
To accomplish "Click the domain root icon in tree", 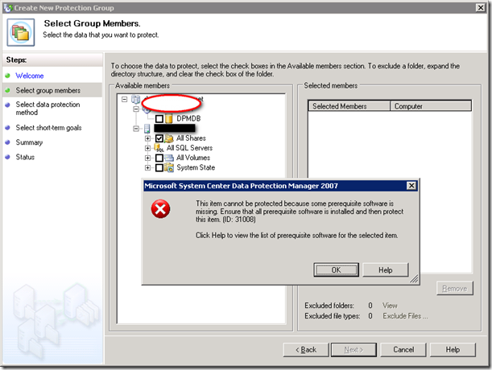I will coord(135,99).
